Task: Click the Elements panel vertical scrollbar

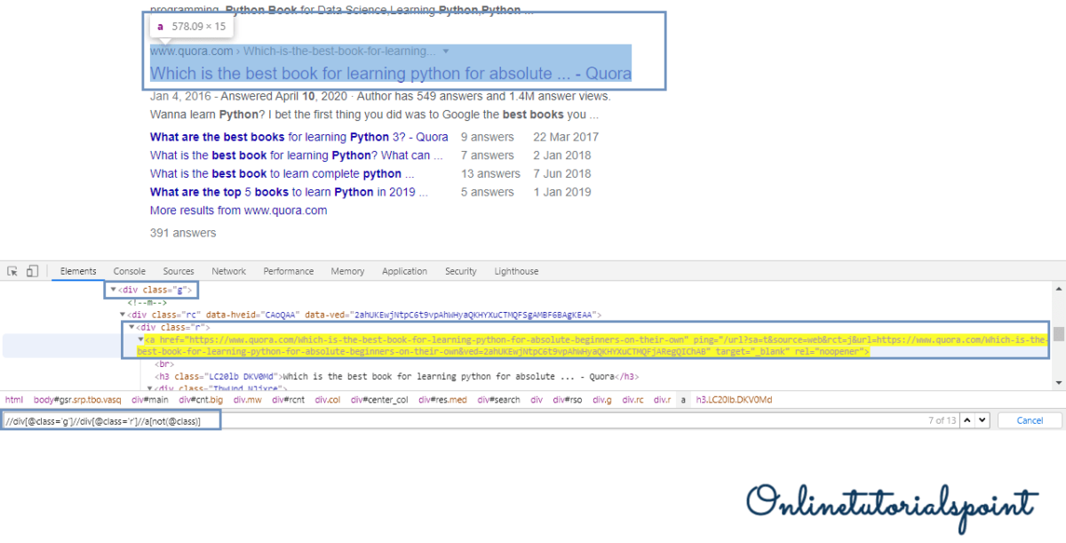Action: [1058, 335]
